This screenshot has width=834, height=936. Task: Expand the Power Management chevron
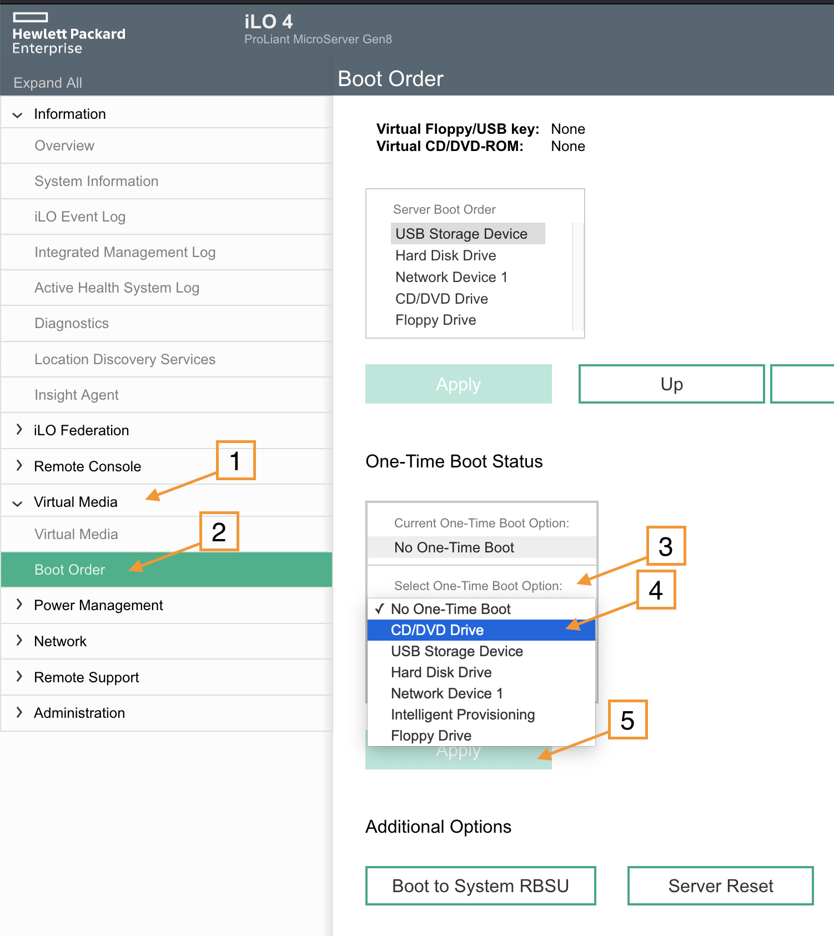[19, 605]
